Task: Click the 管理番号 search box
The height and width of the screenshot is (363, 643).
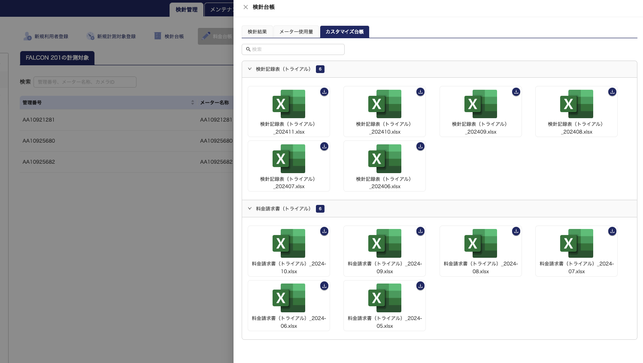Action: pos(85,82)
